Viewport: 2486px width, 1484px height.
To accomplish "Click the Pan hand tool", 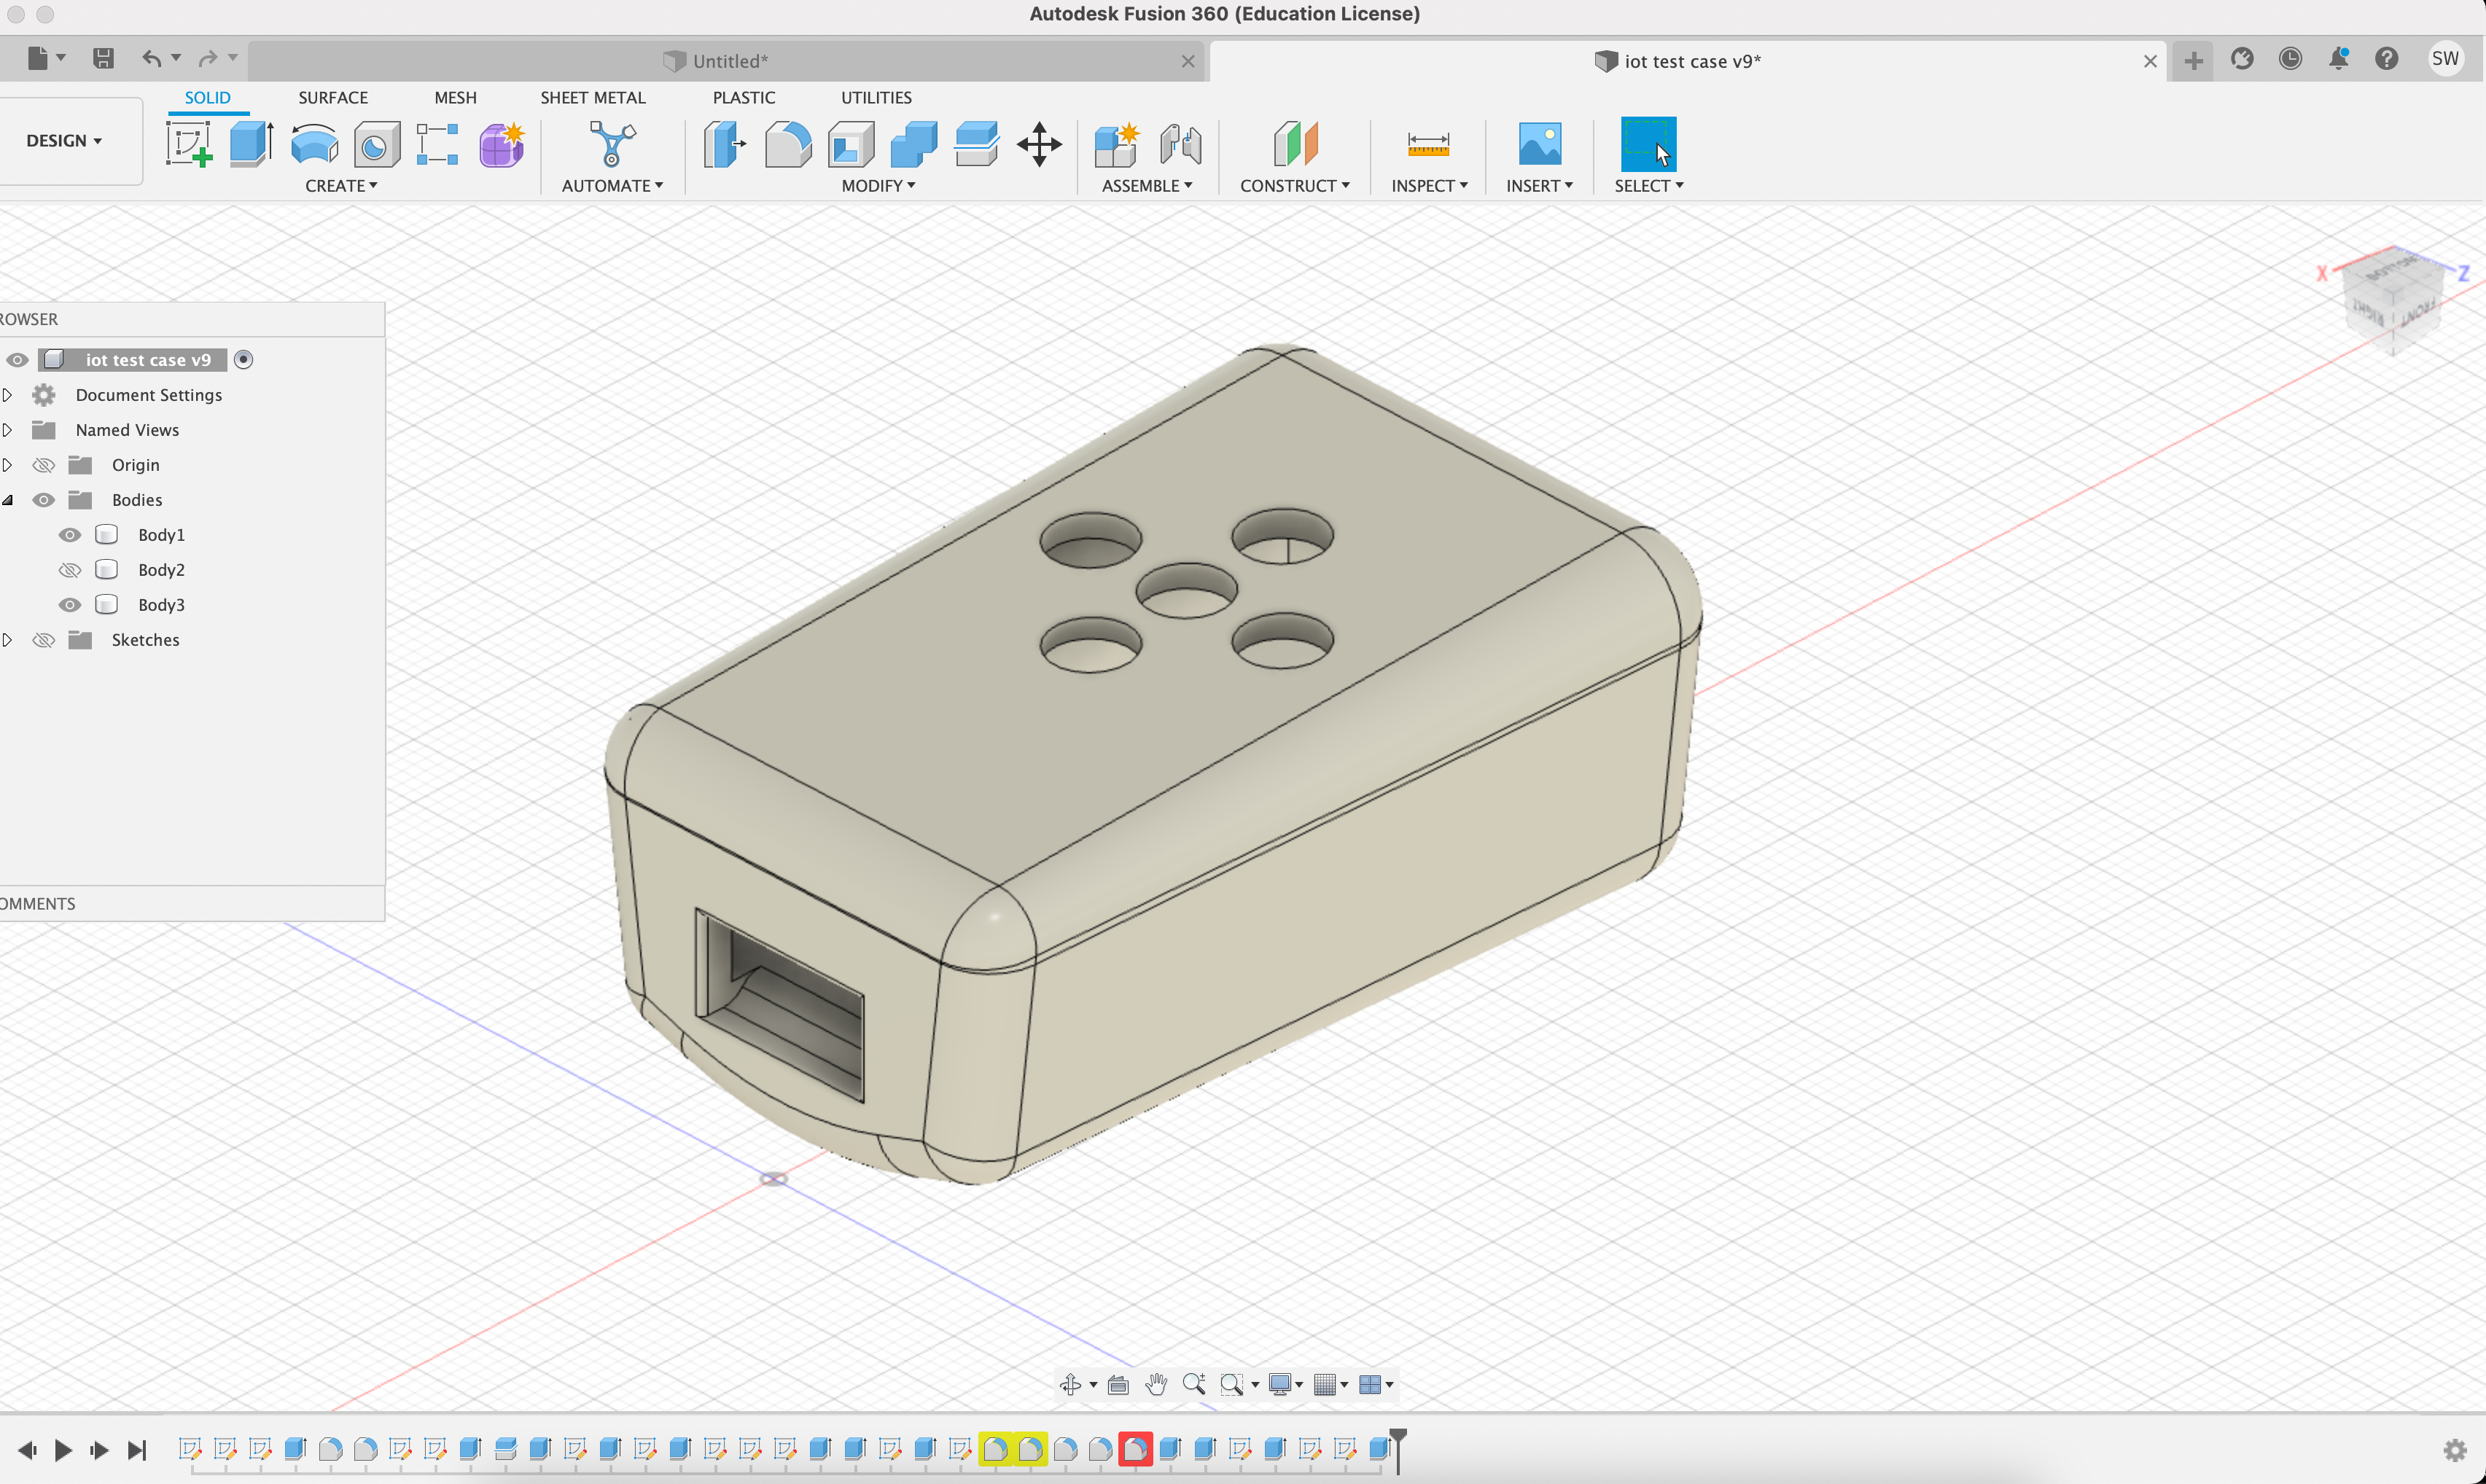I will pos(1156,1384).
